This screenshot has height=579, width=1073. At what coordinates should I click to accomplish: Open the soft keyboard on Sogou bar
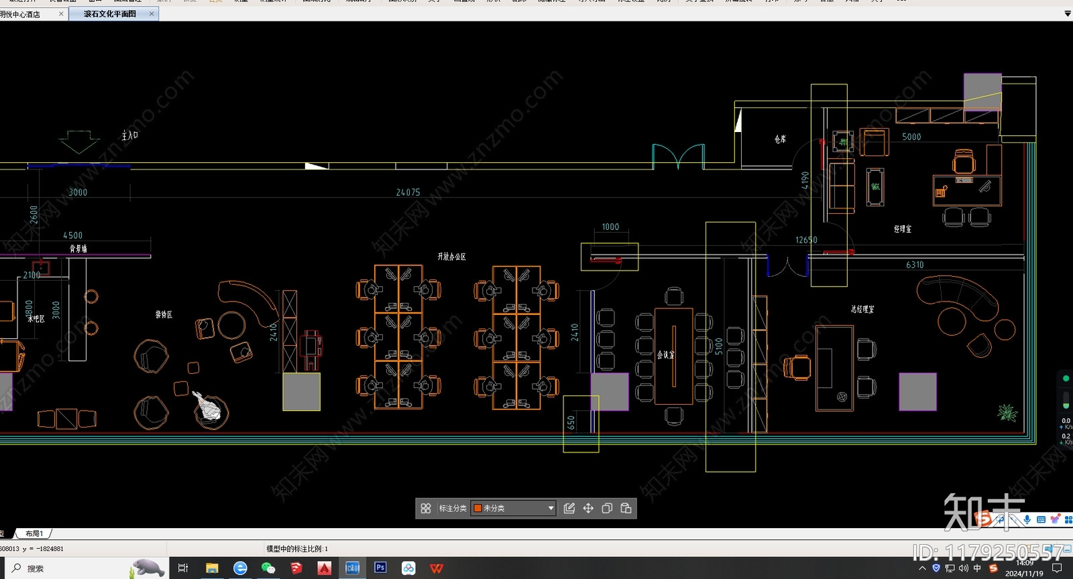(x=1041, y=519)
